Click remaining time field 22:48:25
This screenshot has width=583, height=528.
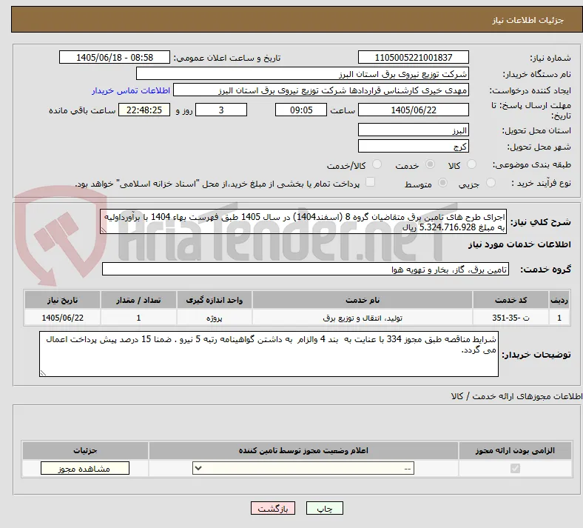tap(144, 110)
